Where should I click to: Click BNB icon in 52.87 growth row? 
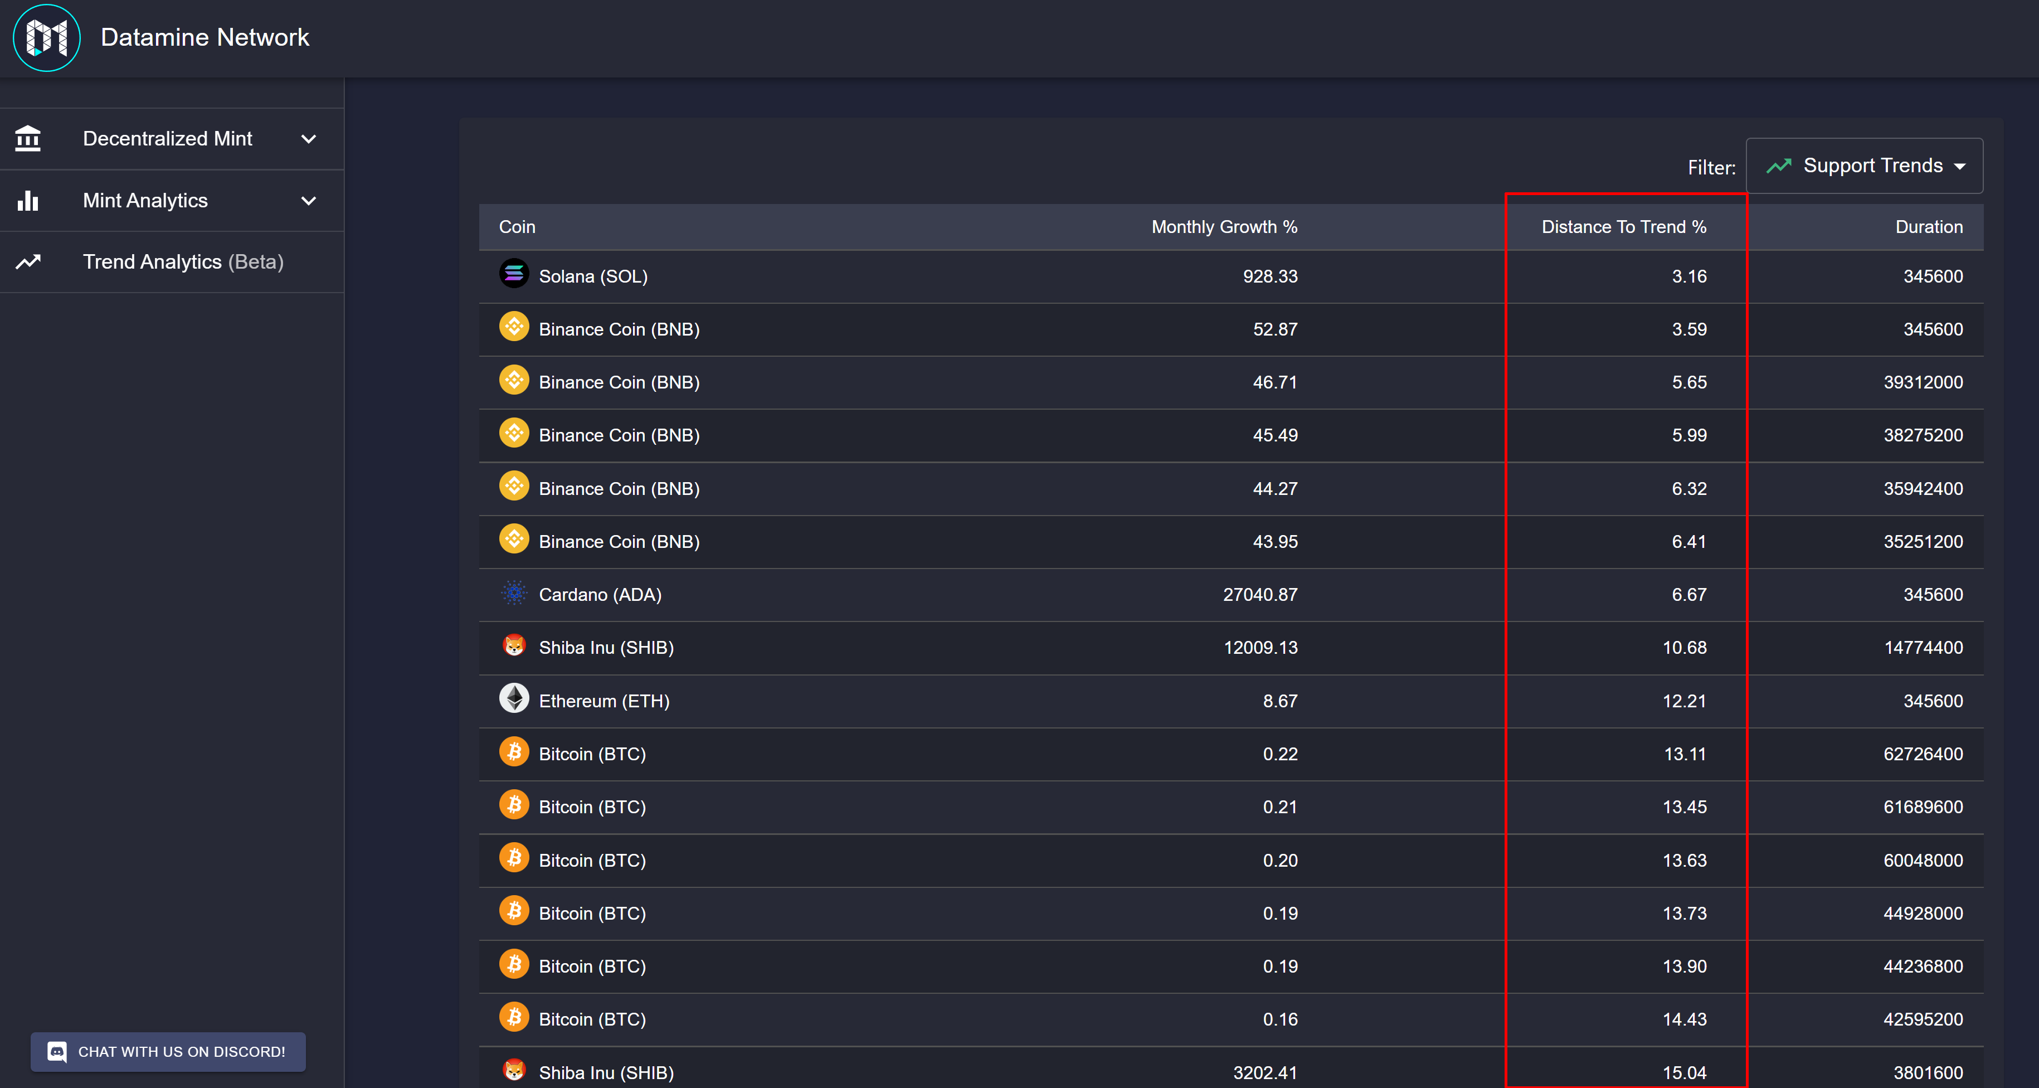coord(514,327)
